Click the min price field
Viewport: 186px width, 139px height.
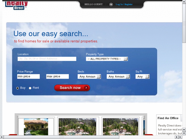[x=28, y=77]
